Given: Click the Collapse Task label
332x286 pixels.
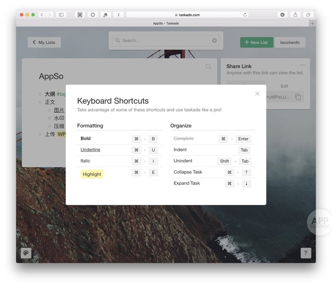Looking at the screenshot, I should 188,172.
